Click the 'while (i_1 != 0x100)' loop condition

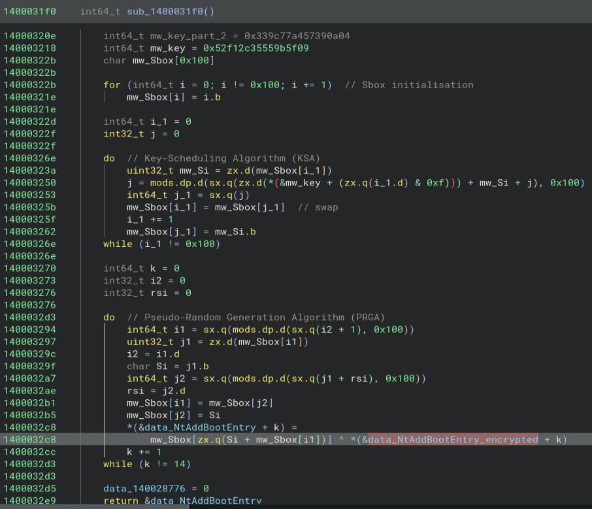[x=161, y=244]
